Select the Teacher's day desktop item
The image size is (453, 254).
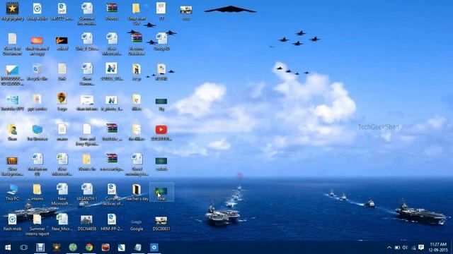point(137,192)
